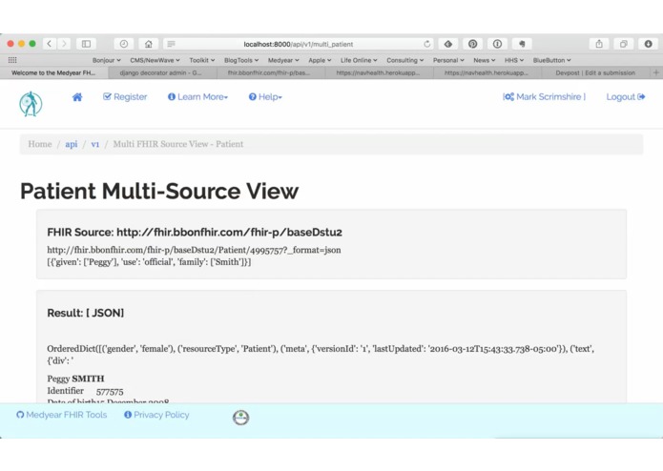Click the Logout link

[x=626, y=97]
